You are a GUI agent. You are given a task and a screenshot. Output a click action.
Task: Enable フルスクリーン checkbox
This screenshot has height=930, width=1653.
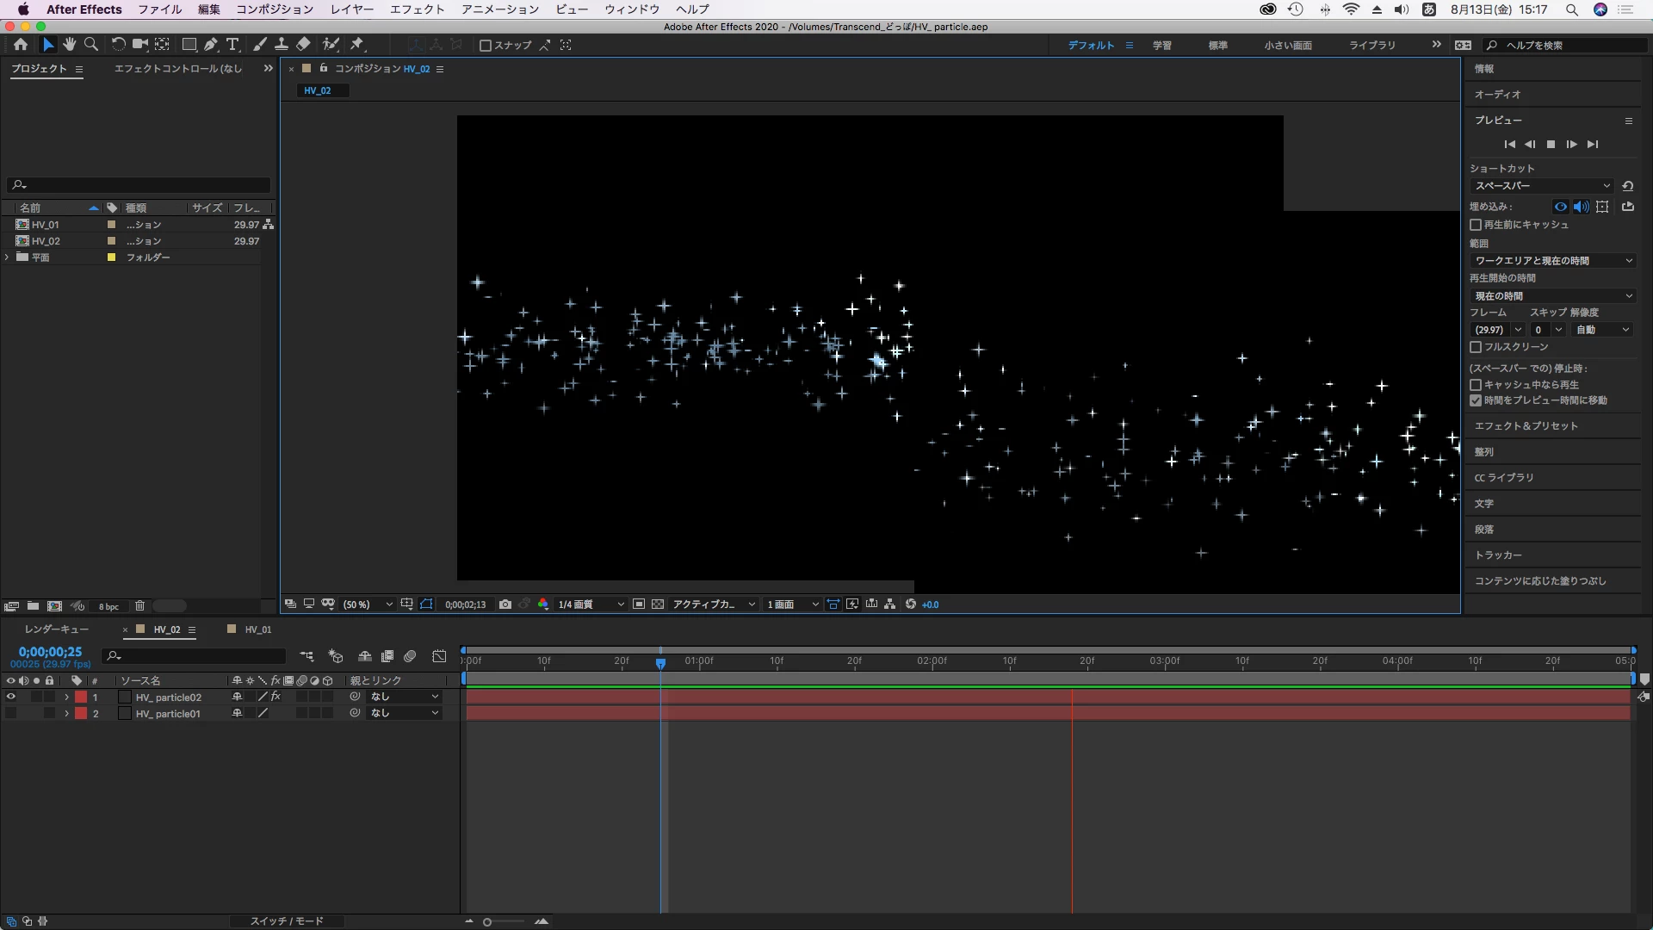1476,347
